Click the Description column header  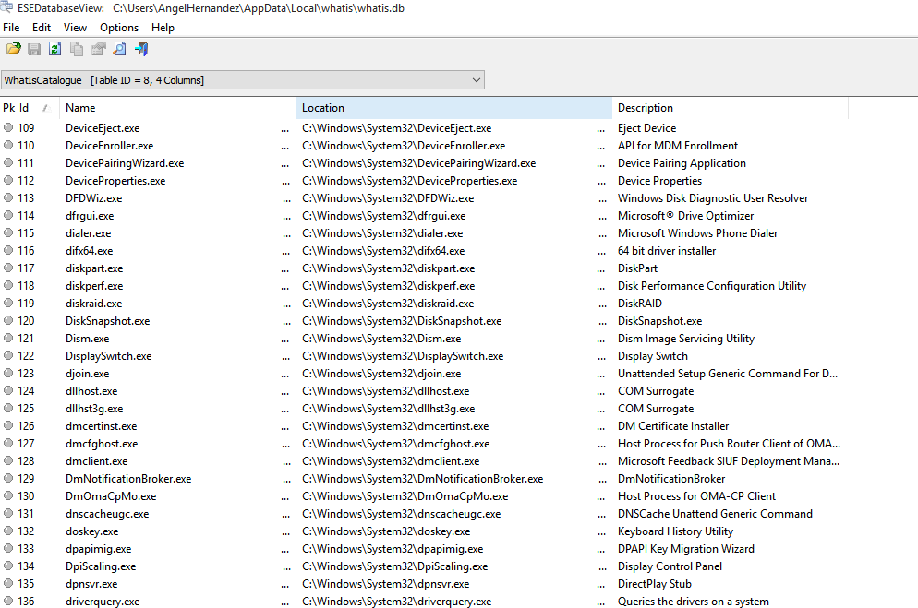click(730, 108)
